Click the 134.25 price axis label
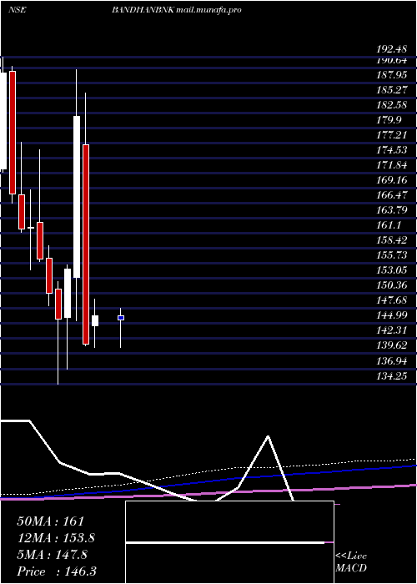This screenshot has width=417, height=584. (x=391, y=375)
